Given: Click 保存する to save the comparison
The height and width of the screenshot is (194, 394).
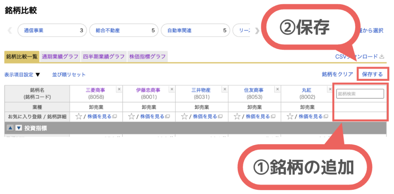Looking at the screenshot, I should (x=372, y=74).
